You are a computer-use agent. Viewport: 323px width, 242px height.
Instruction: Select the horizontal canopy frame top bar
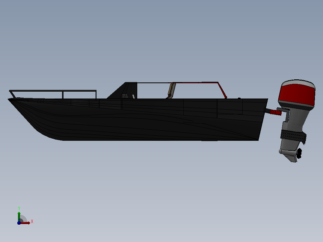pyautogui.click(x=178, y=83)
